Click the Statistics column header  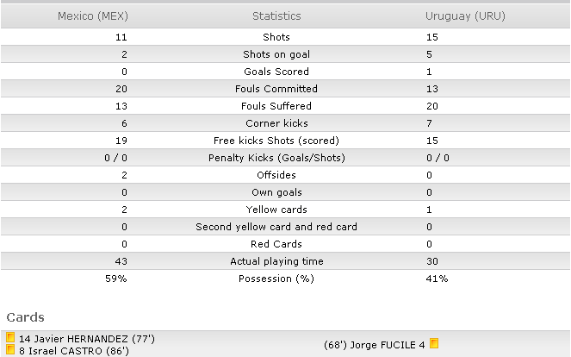click(x=276, y=16)
